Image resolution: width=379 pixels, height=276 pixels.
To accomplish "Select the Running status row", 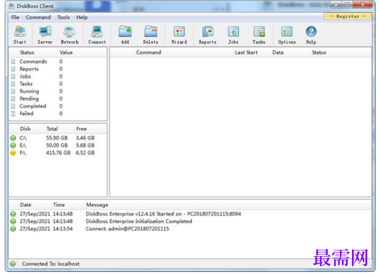I will (58, 92).
